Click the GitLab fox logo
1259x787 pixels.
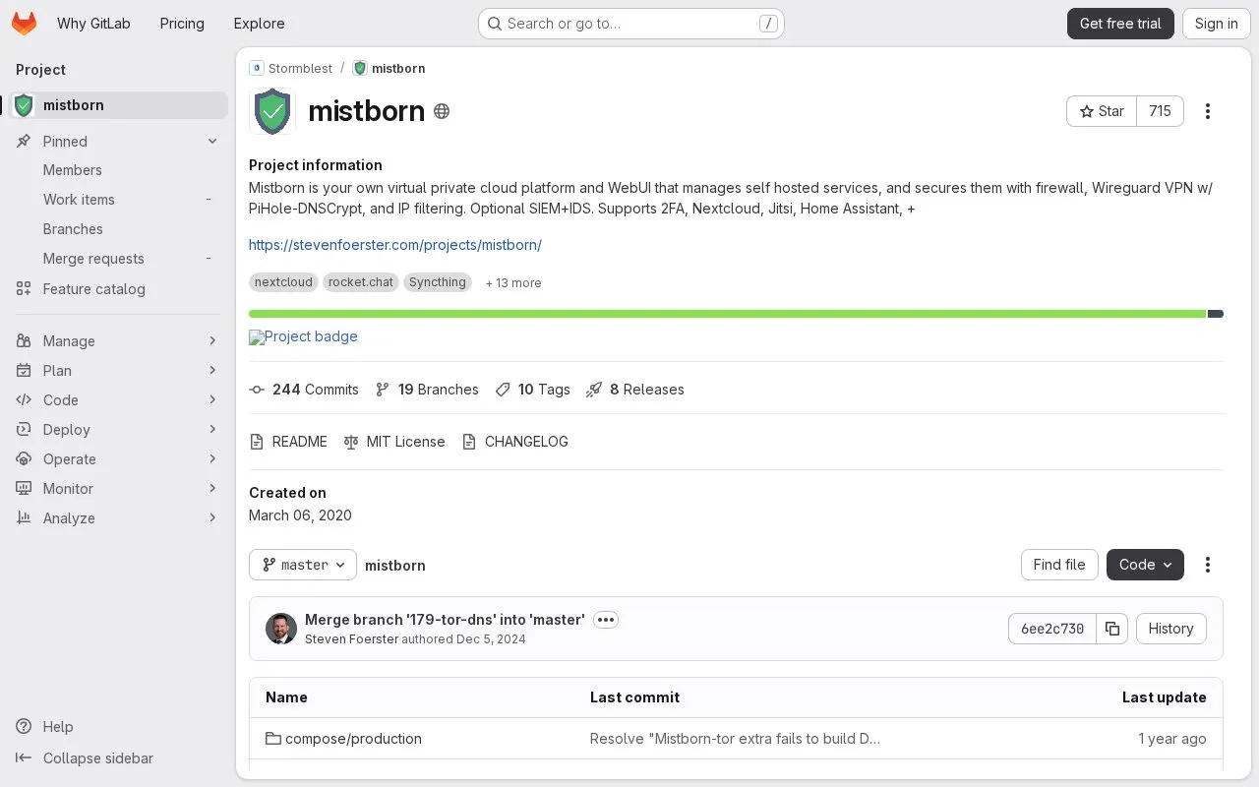click(24, 24)
